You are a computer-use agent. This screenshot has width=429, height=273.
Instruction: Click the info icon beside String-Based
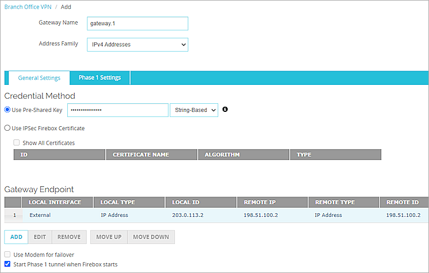(x=225, y=110)
